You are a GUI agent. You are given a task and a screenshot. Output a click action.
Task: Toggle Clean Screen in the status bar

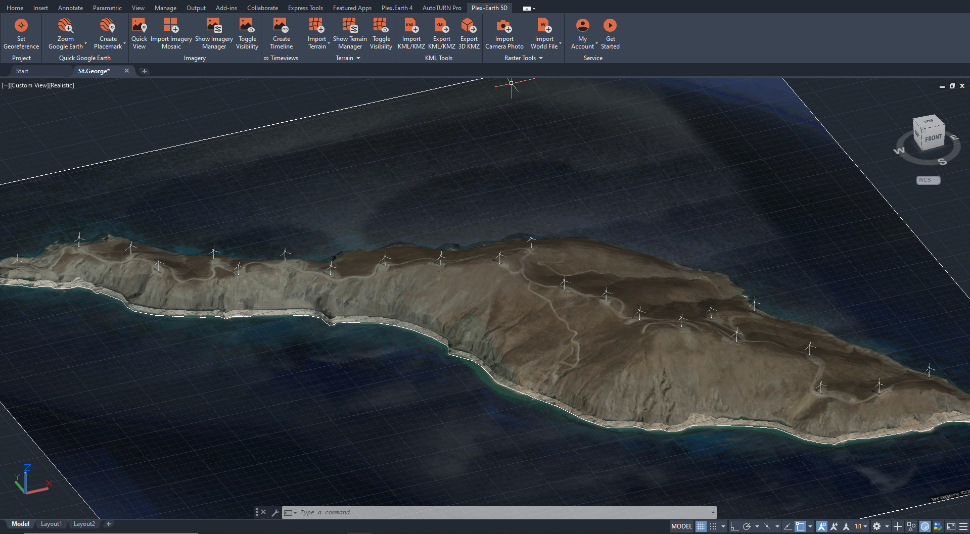pos(951,526)
